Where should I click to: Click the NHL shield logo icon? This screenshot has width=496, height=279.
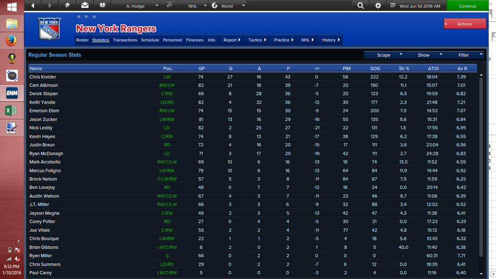click(169, 5)
